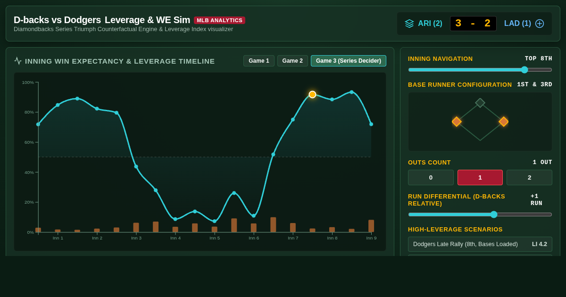Open Dodgers Late Rally high-leverage scenario
Viewport: 566px width, 297px height.
pyautogui.click(x=480, y=244)
